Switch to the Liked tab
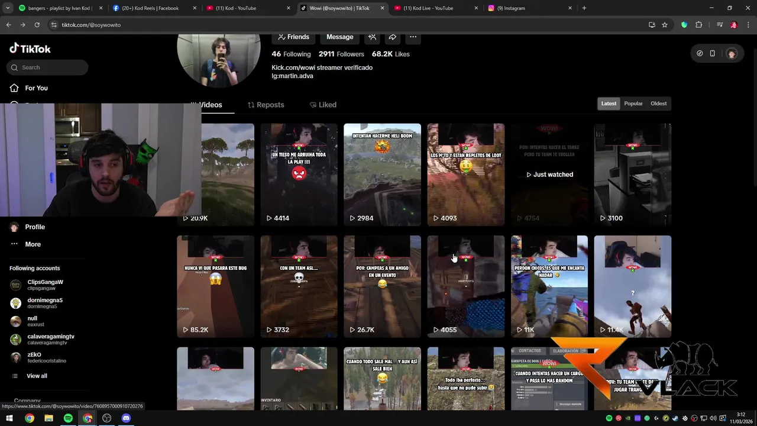Screen dimensions: 757x426 323,105
